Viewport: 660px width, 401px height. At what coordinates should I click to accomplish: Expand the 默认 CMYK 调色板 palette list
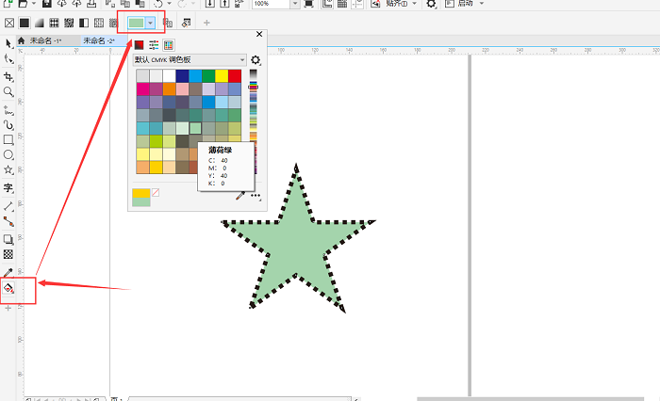[x=241, y=59]
